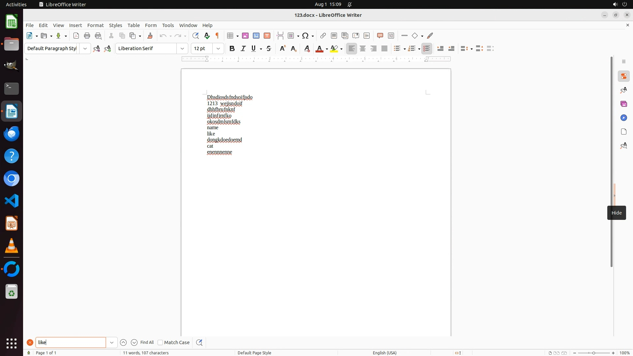Viewport: 633px width, 356px height.
Task: Open the font size dropdown
Action: coord(218,48)
